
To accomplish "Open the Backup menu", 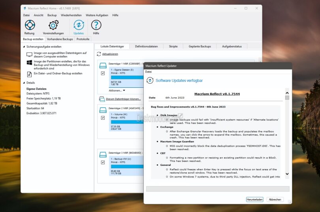I will 52,15.
